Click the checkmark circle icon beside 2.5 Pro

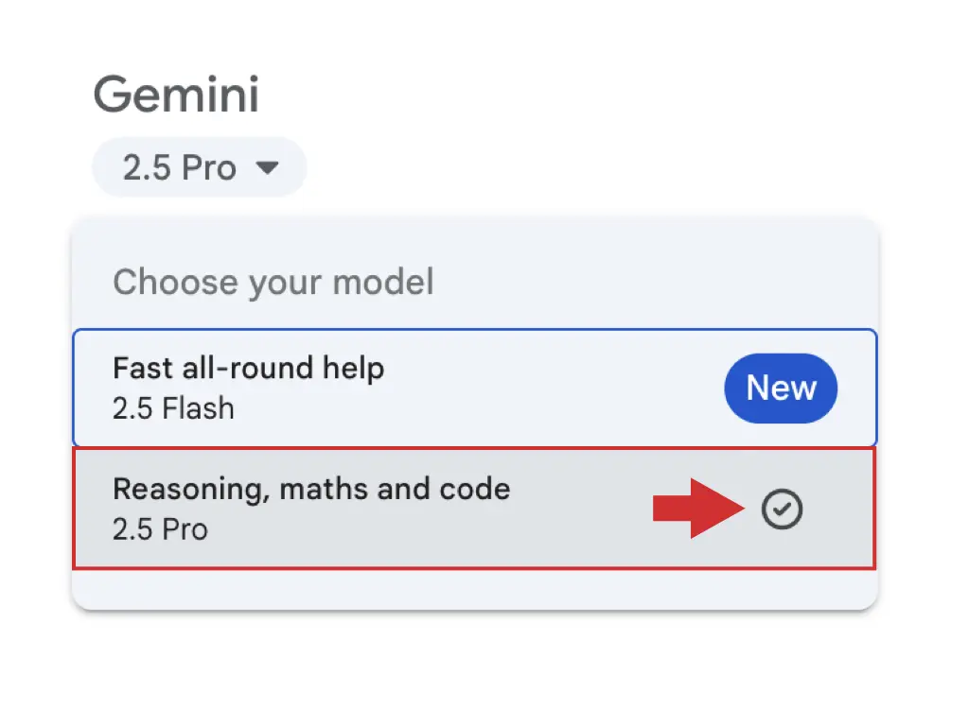click(x=782, y=510)
